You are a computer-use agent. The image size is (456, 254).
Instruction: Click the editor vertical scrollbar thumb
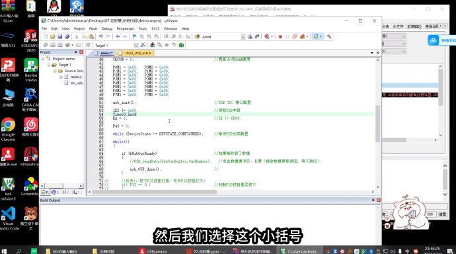pos(377,124)
